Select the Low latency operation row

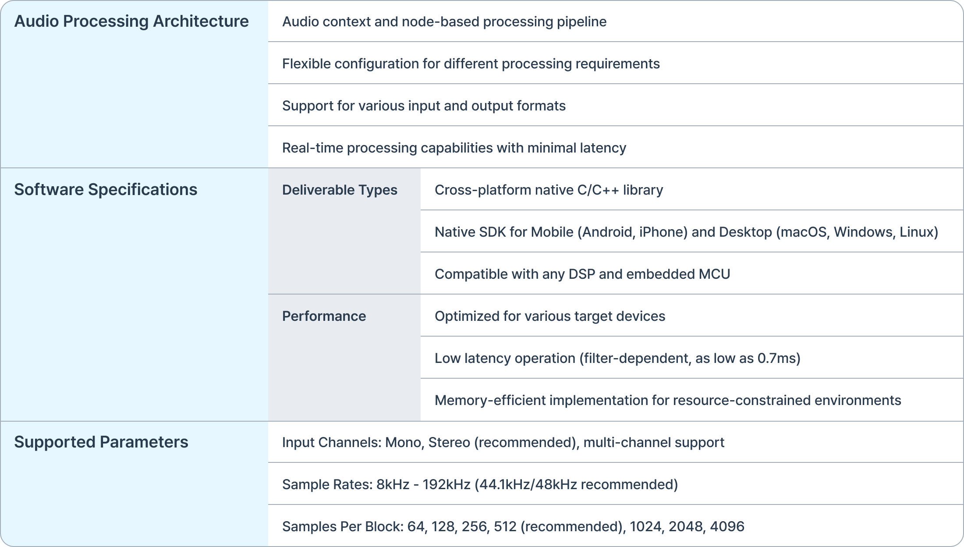point(617,358)
